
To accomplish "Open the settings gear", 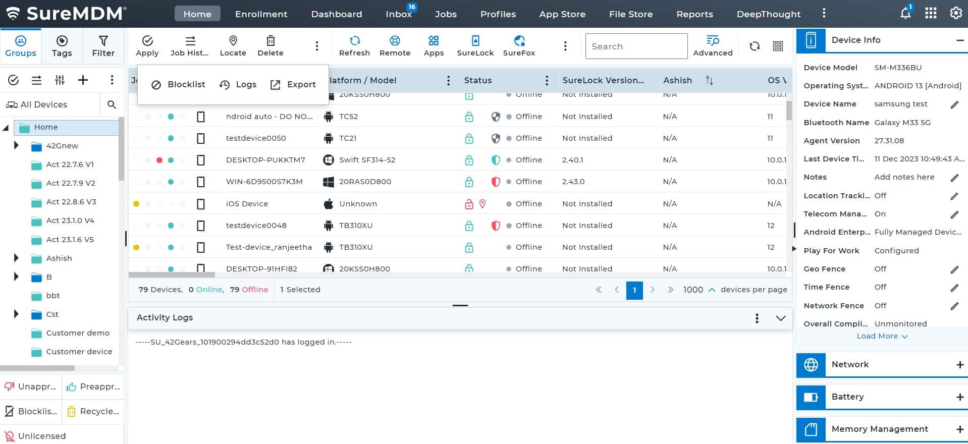I will click(955, 13).
